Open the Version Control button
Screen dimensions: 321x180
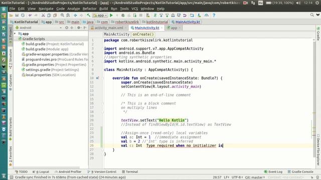point(102,171)
